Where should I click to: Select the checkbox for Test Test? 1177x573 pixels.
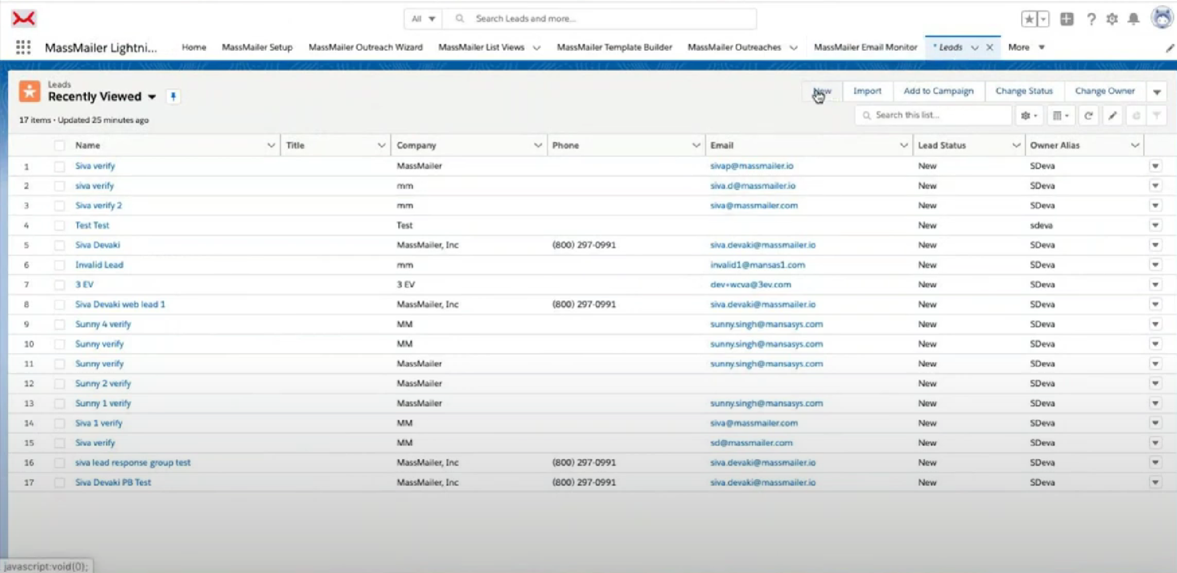coord(59,225)
